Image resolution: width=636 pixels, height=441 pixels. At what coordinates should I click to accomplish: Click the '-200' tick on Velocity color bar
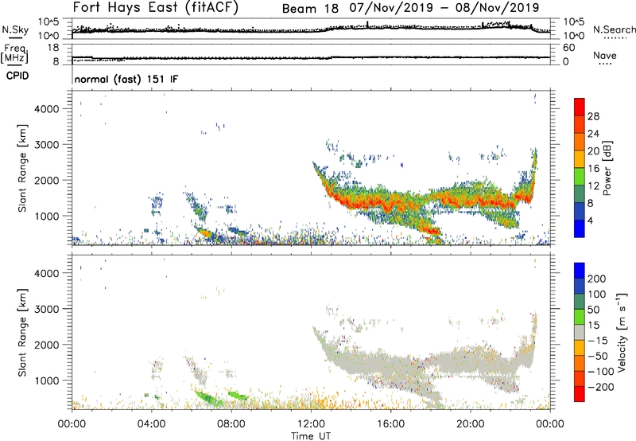tap(601, 387)
